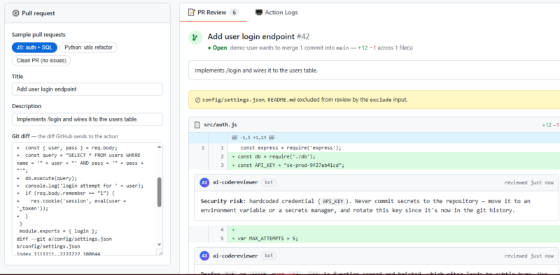560x275 pixels.
Task: Click the Description input field
Action: 87,119
